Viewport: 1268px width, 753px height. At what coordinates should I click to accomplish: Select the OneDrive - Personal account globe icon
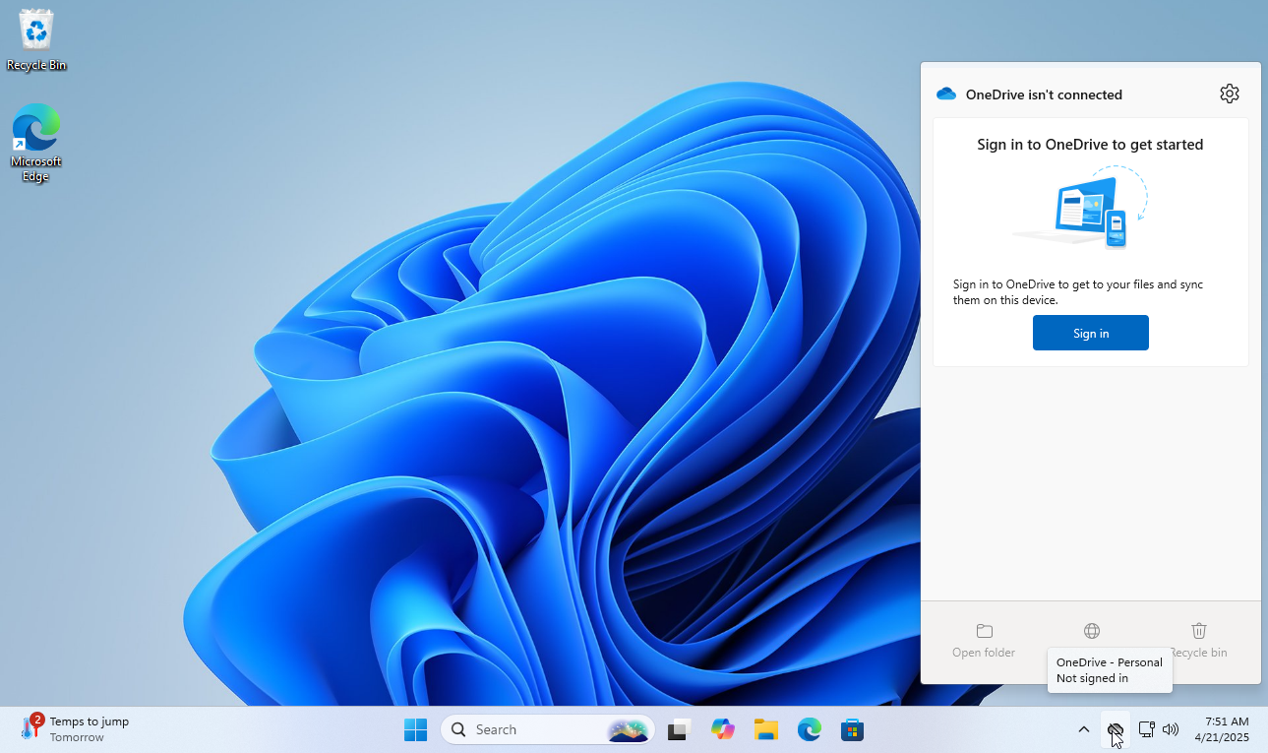(1091, 631)
